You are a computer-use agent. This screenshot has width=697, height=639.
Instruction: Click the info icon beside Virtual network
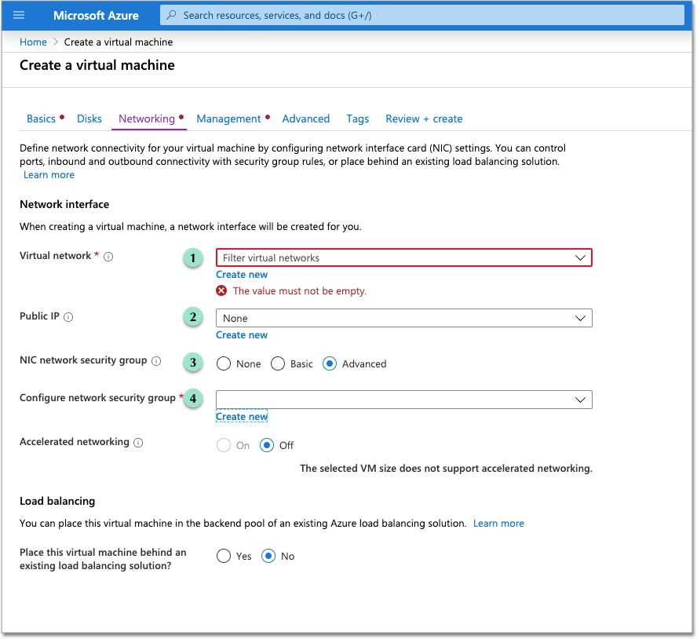click(108, 255)
